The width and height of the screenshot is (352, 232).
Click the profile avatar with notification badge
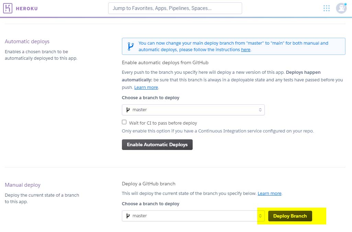(x=341, y=8)
